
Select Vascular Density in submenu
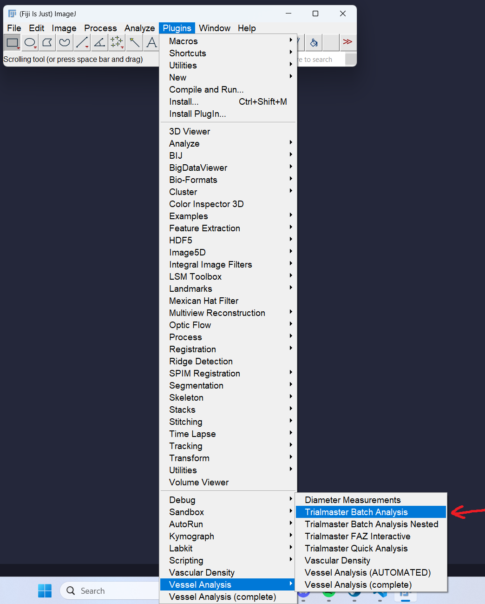tap(371, 560)
